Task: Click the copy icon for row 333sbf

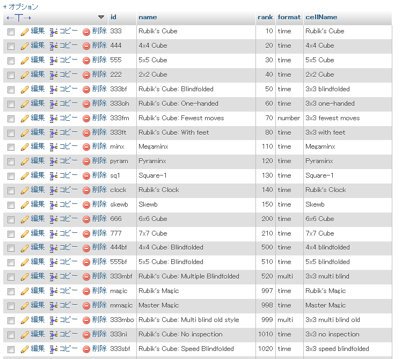Action: pyautogui.click(x=53, y=349)
